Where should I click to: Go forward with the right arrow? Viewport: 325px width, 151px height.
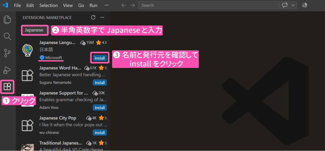(133, 5)
